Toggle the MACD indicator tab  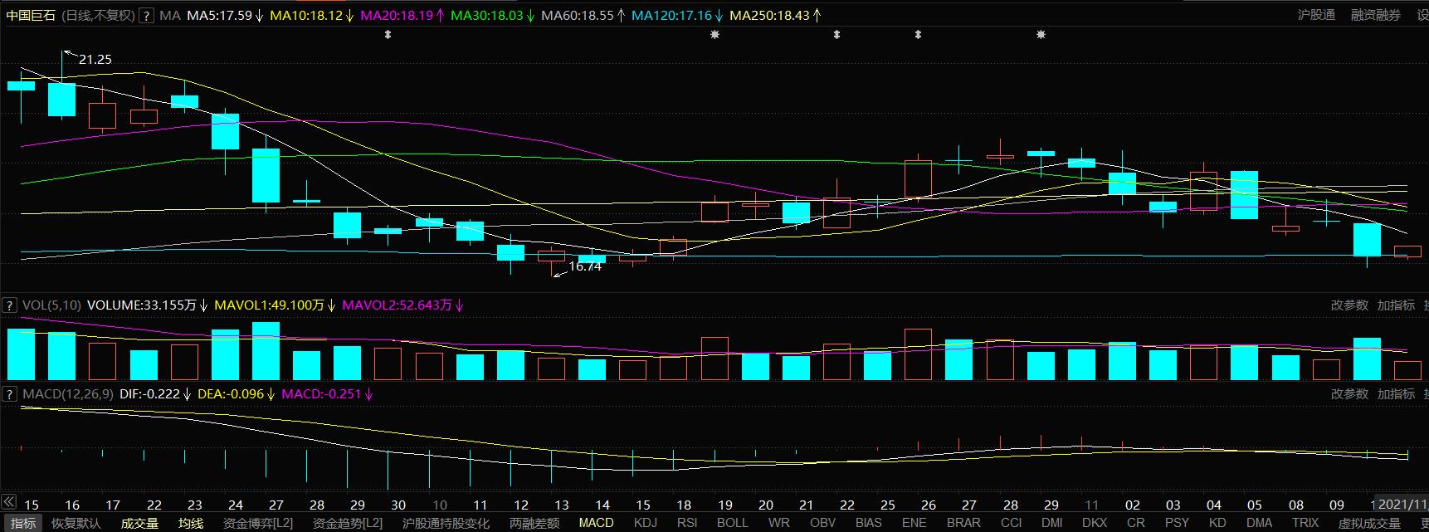[596, 523]
